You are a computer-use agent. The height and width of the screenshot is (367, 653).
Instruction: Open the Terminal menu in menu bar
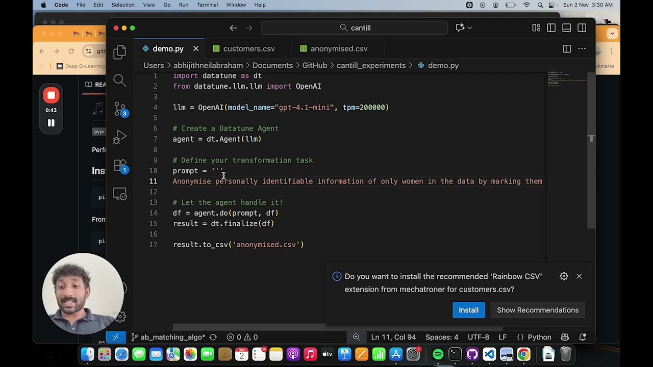click(x=207, y=5)
